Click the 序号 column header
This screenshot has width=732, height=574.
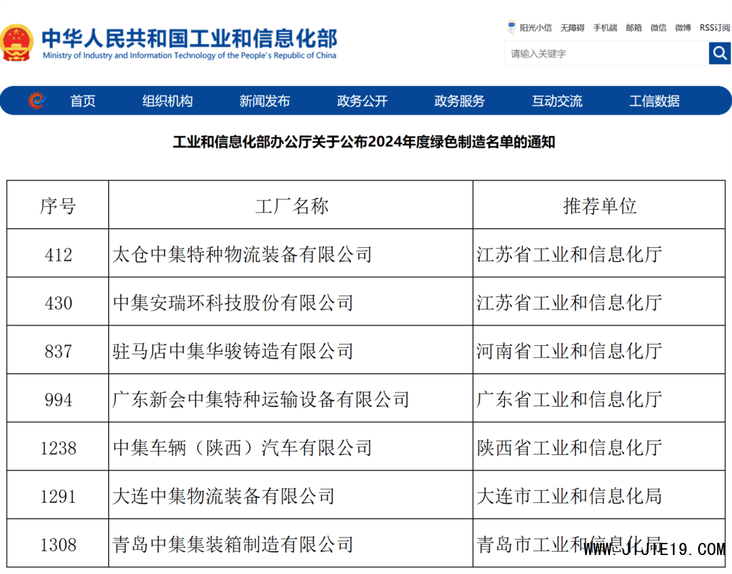click(58, 205)
